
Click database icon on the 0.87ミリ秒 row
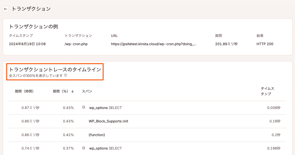coord(84,108)
